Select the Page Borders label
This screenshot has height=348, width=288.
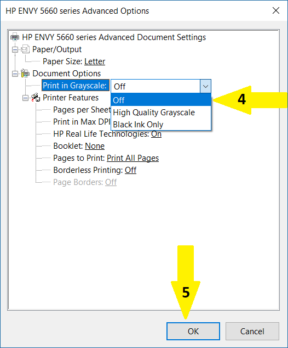[78, 182]
